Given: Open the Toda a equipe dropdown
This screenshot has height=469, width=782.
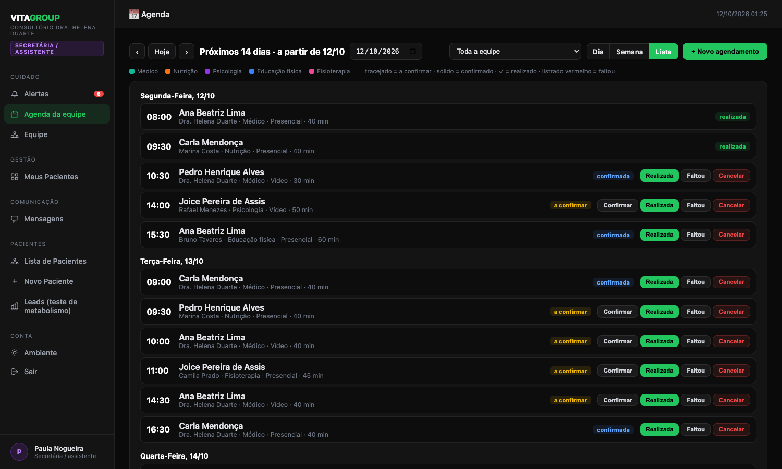Looking at the screenshot, I should 515,51.
